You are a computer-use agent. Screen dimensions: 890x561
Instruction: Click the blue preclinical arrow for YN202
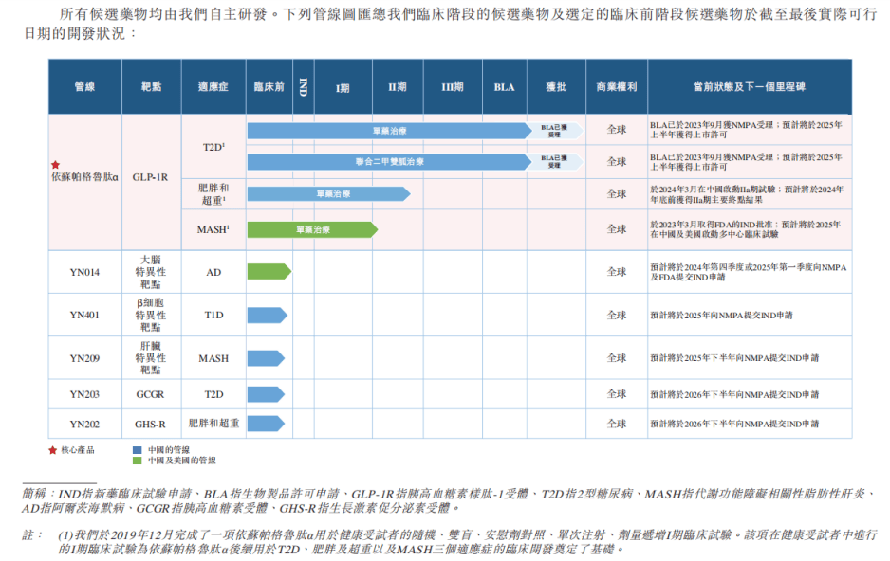point(266,424)
